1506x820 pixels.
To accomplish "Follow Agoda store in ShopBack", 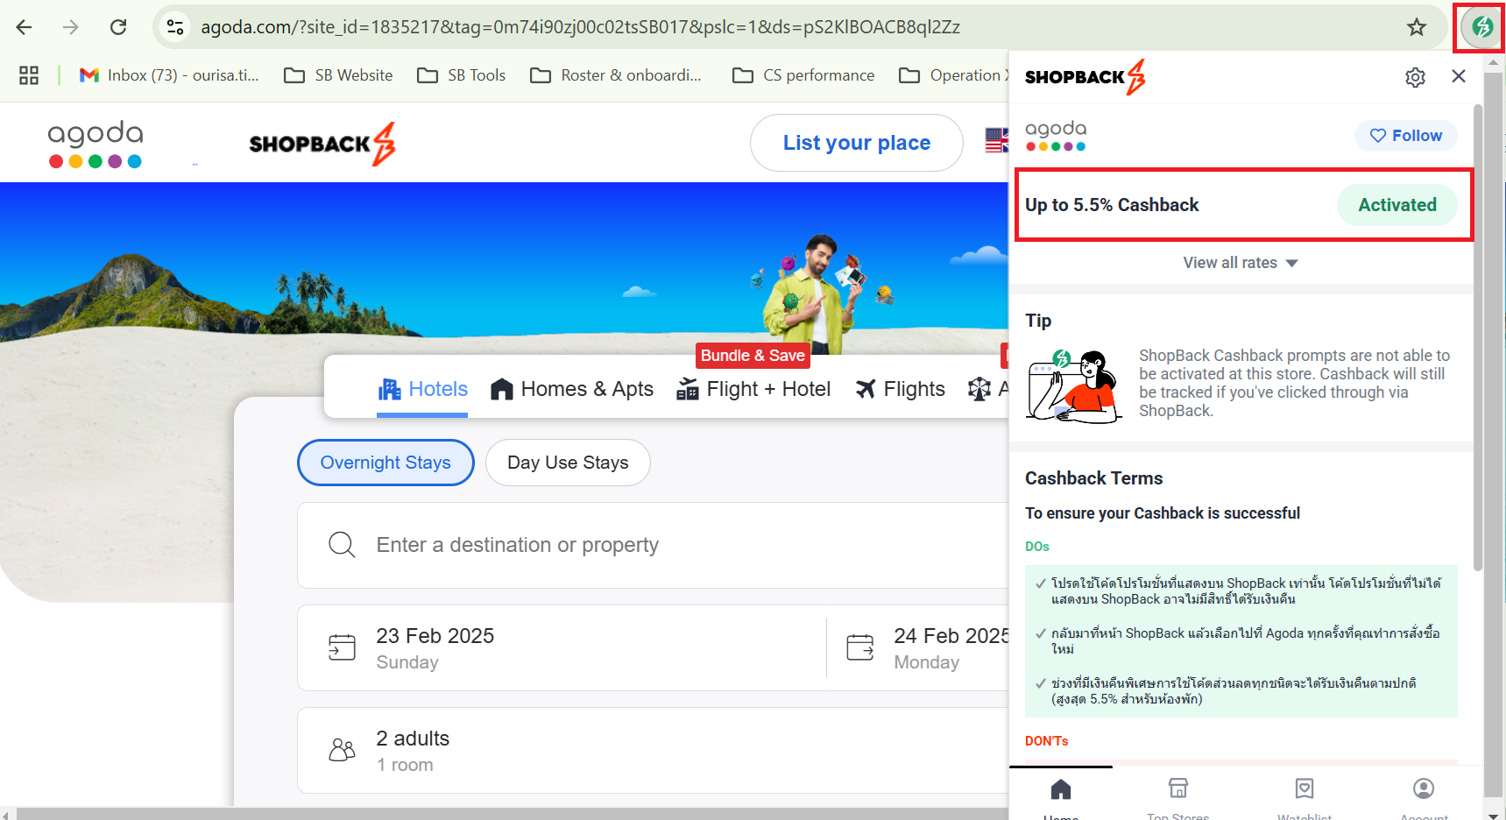I will (x=1406, y=136).
